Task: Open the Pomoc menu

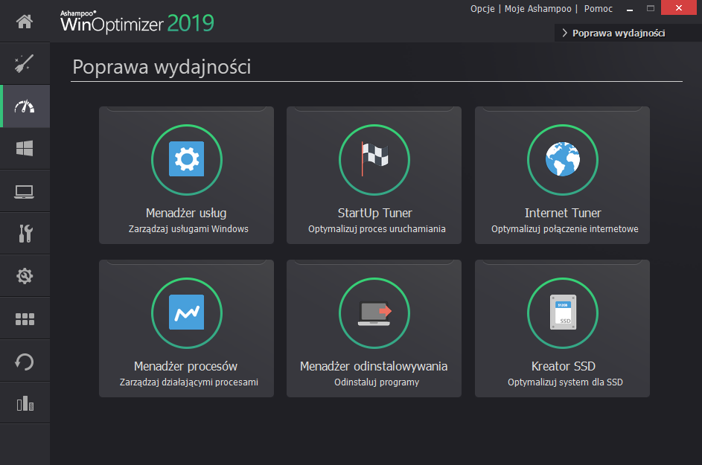Action: coord(598,8)
